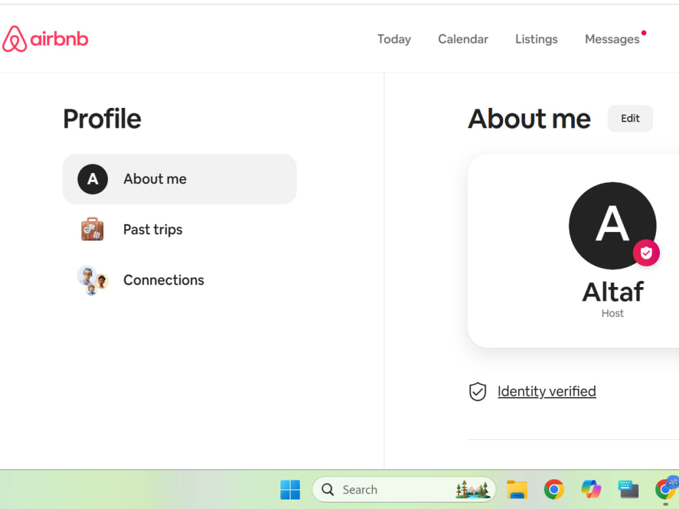
Task: Go to the Calendar tab
Action: pyautogui.click(x=463, y=39)
